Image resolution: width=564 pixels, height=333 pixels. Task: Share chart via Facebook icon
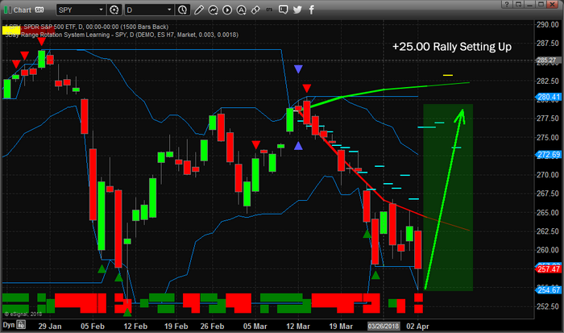coord(312,10)
